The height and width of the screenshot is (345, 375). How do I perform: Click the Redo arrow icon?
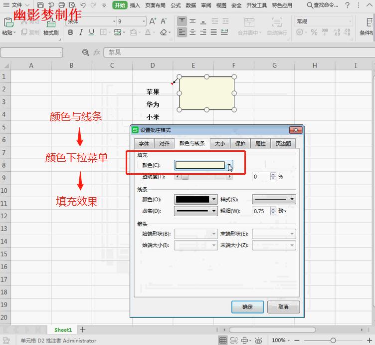point(93,5)
